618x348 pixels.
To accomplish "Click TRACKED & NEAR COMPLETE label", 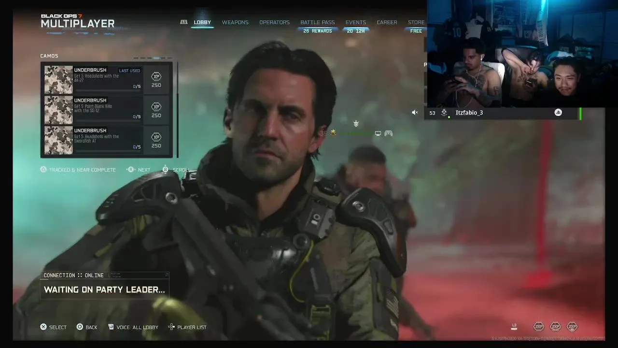I will click(83, 170).
